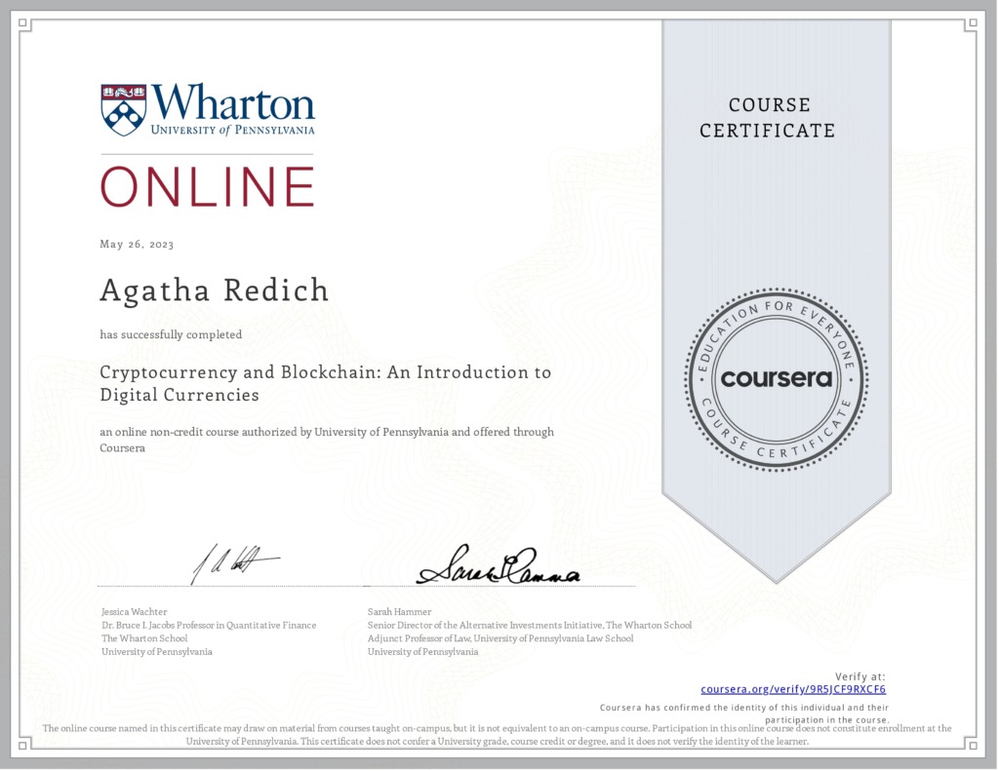
Task: Click 'The Wharton School' under Jessica Wachter
Action: (144, 638)
